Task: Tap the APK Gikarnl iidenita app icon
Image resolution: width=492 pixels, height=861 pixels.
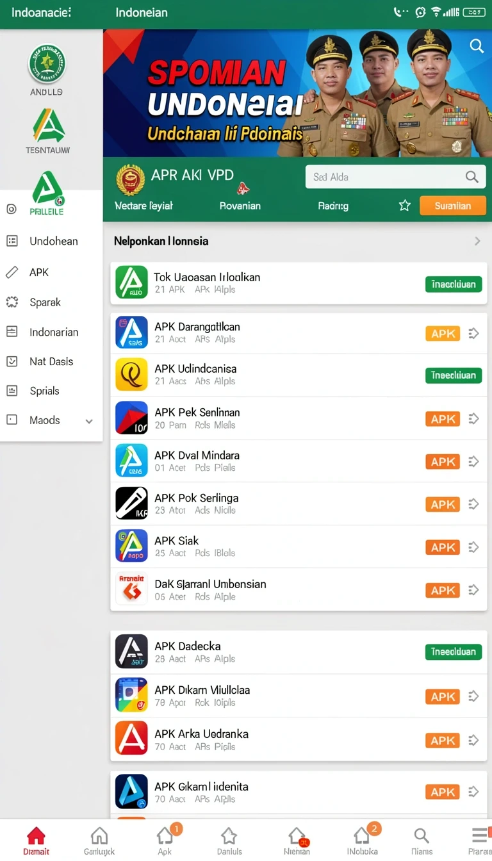Action: point(131,791)
